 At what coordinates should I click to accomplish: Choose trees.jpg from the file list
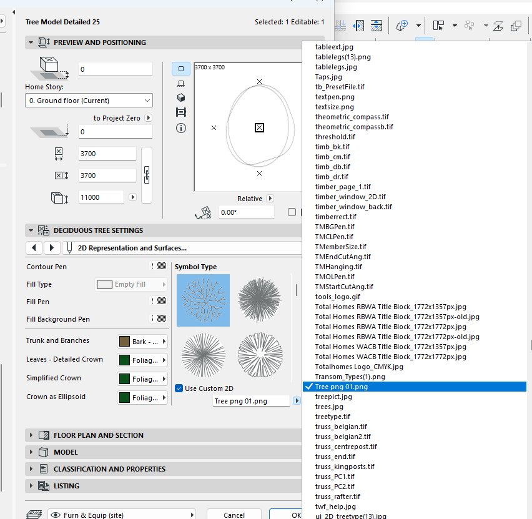point(329,407)
